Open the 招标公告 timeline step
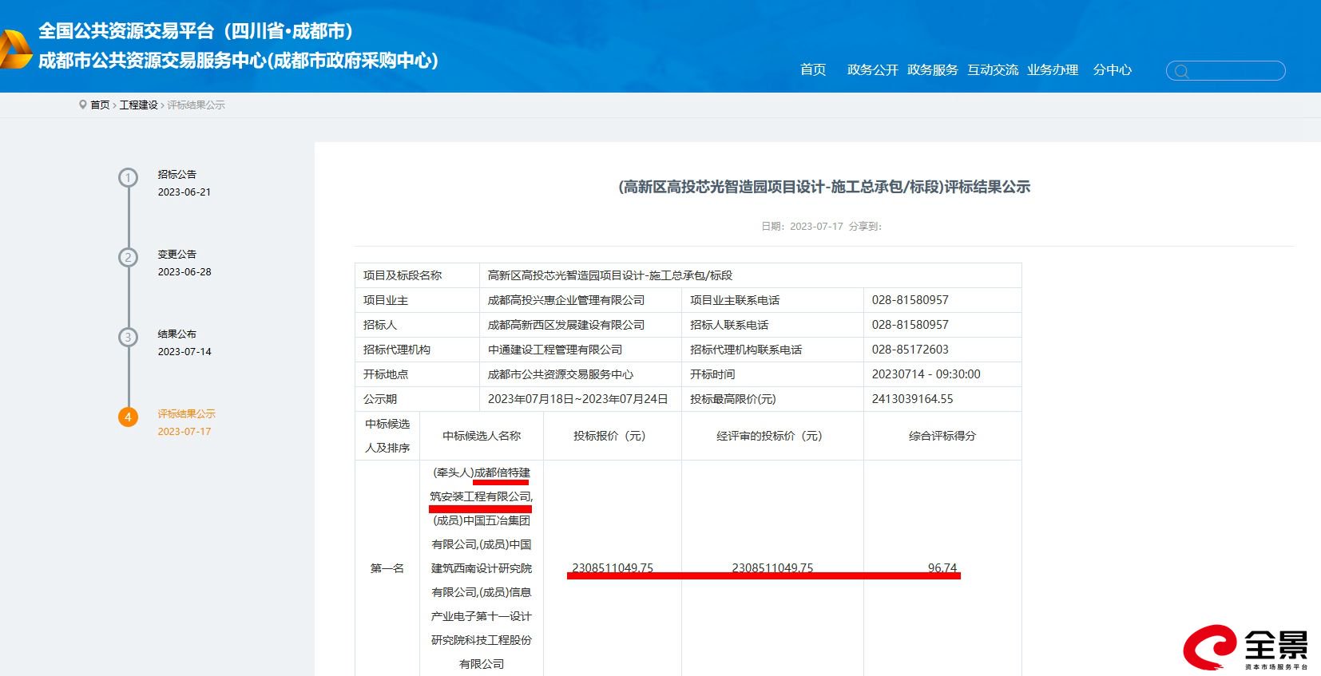 177,174
